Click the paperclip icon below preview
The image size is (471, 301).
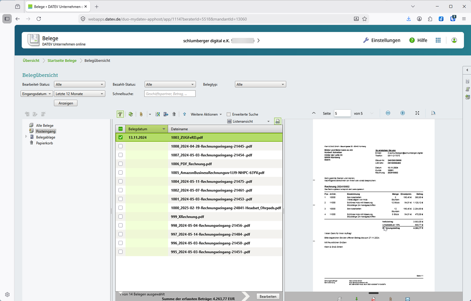coord(390,299)
